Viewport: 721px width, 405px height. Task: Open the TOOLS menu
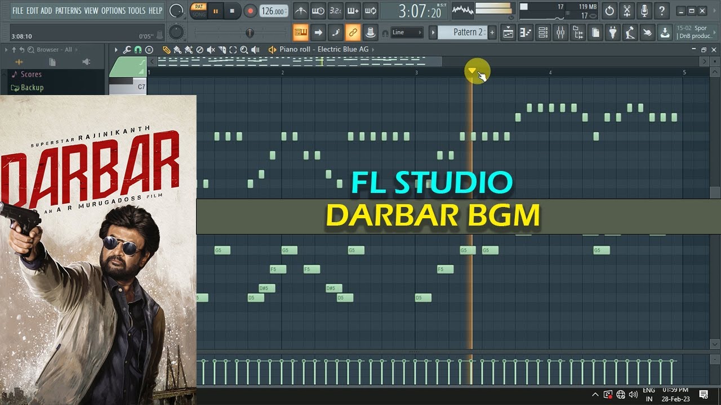tap(137, 11)
